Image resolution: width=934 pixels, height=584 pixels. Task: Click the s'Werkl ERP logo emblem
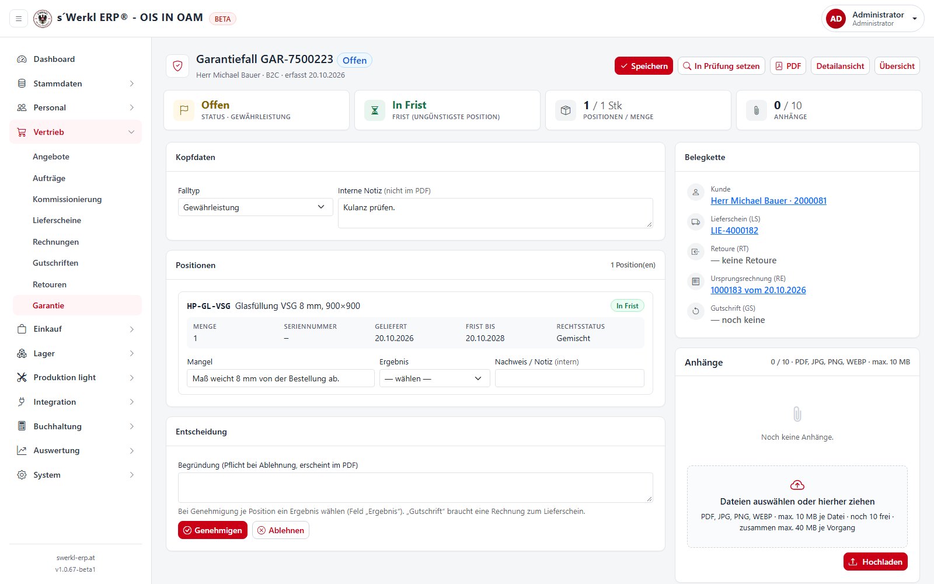pyautogui.click(x=43, y=19)
